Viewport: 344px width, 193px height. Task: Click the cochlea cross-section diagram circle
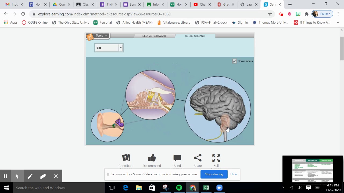pyautogui.click(x=150, y=95)
